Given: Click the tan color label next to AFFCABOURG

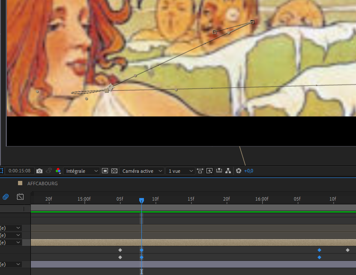Looking at the screenshot, I should point(20,183).
